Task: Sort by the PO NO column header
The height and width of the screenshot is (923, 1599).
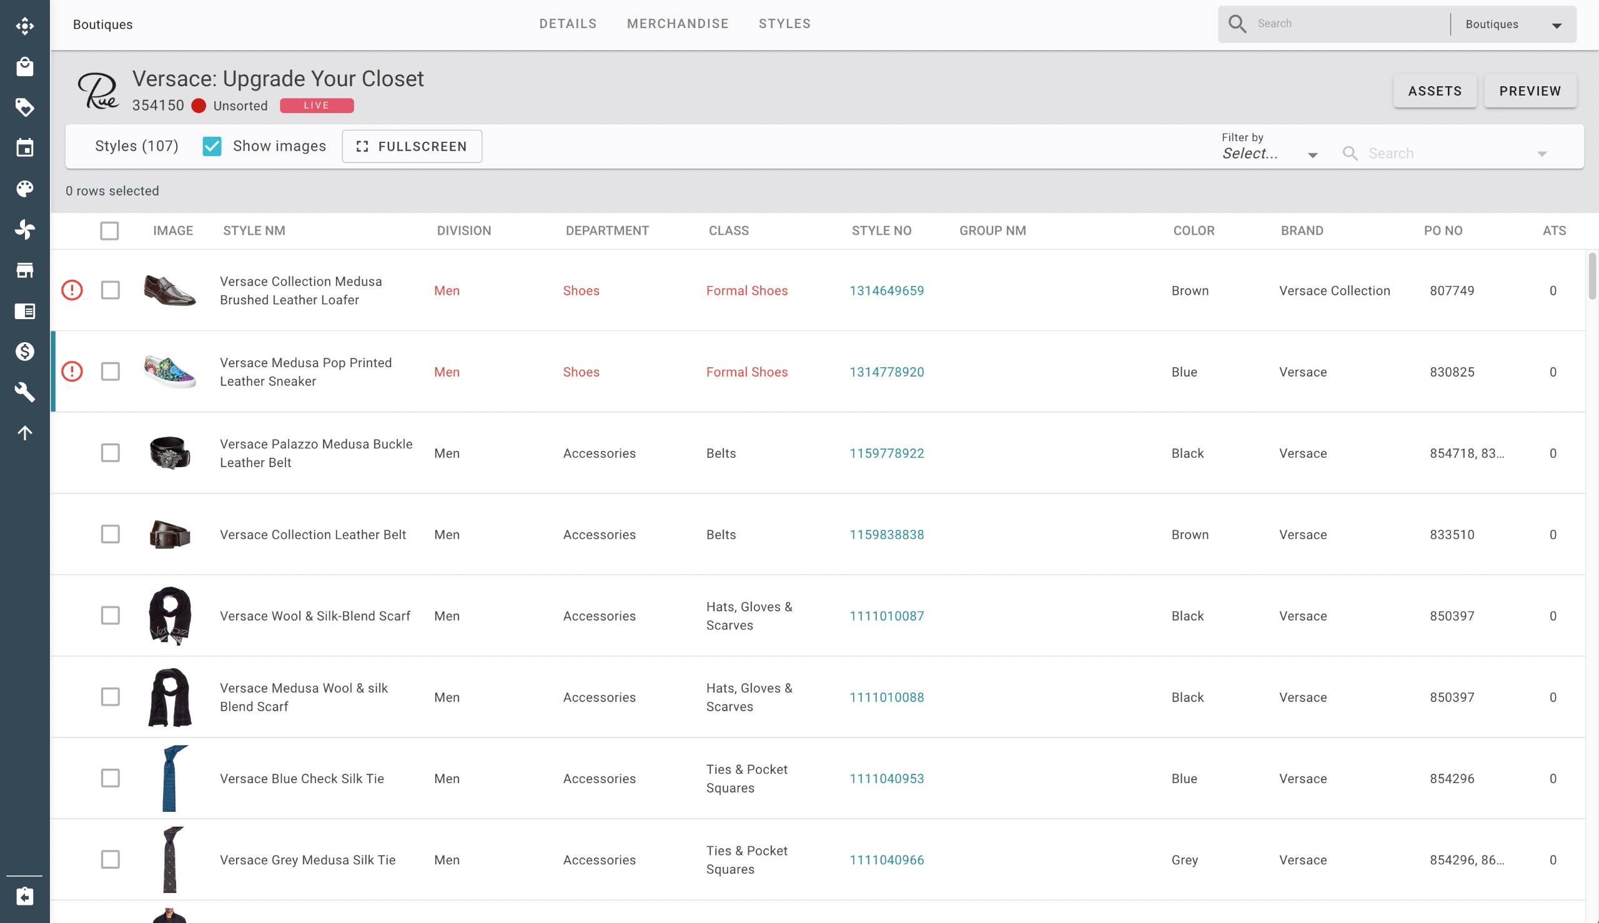Action: click(1443, 231)
